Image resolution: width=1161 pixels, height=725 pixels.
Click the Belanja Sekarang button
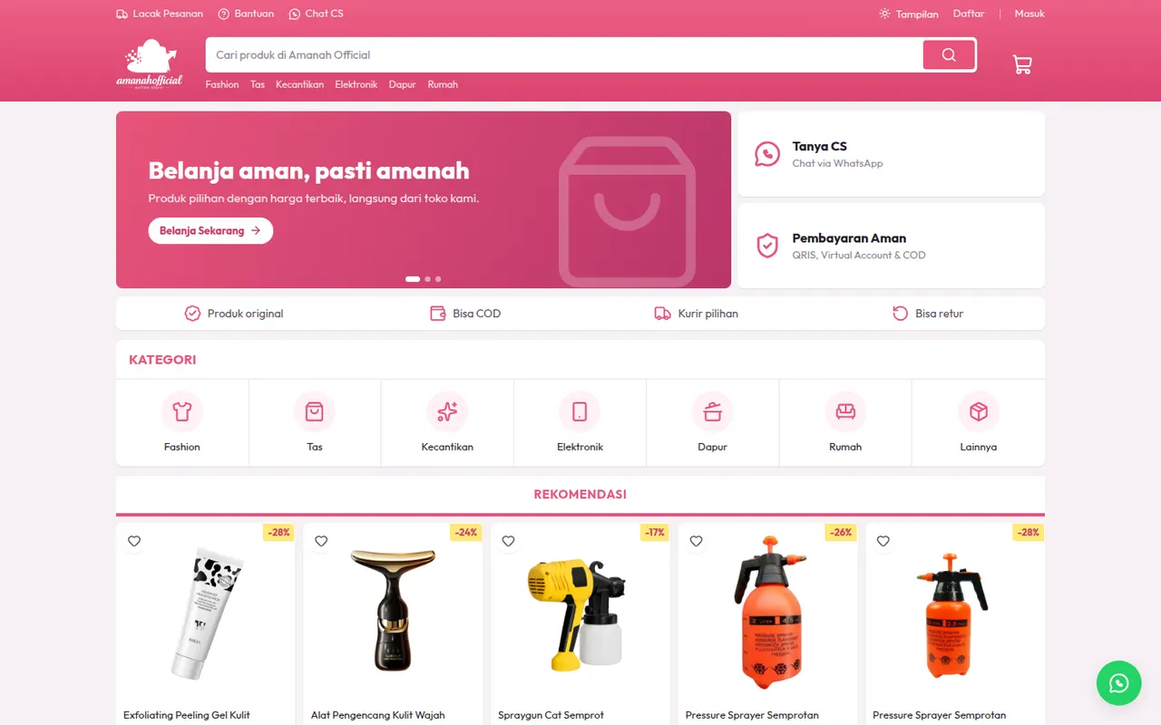(x=210, y=231)
